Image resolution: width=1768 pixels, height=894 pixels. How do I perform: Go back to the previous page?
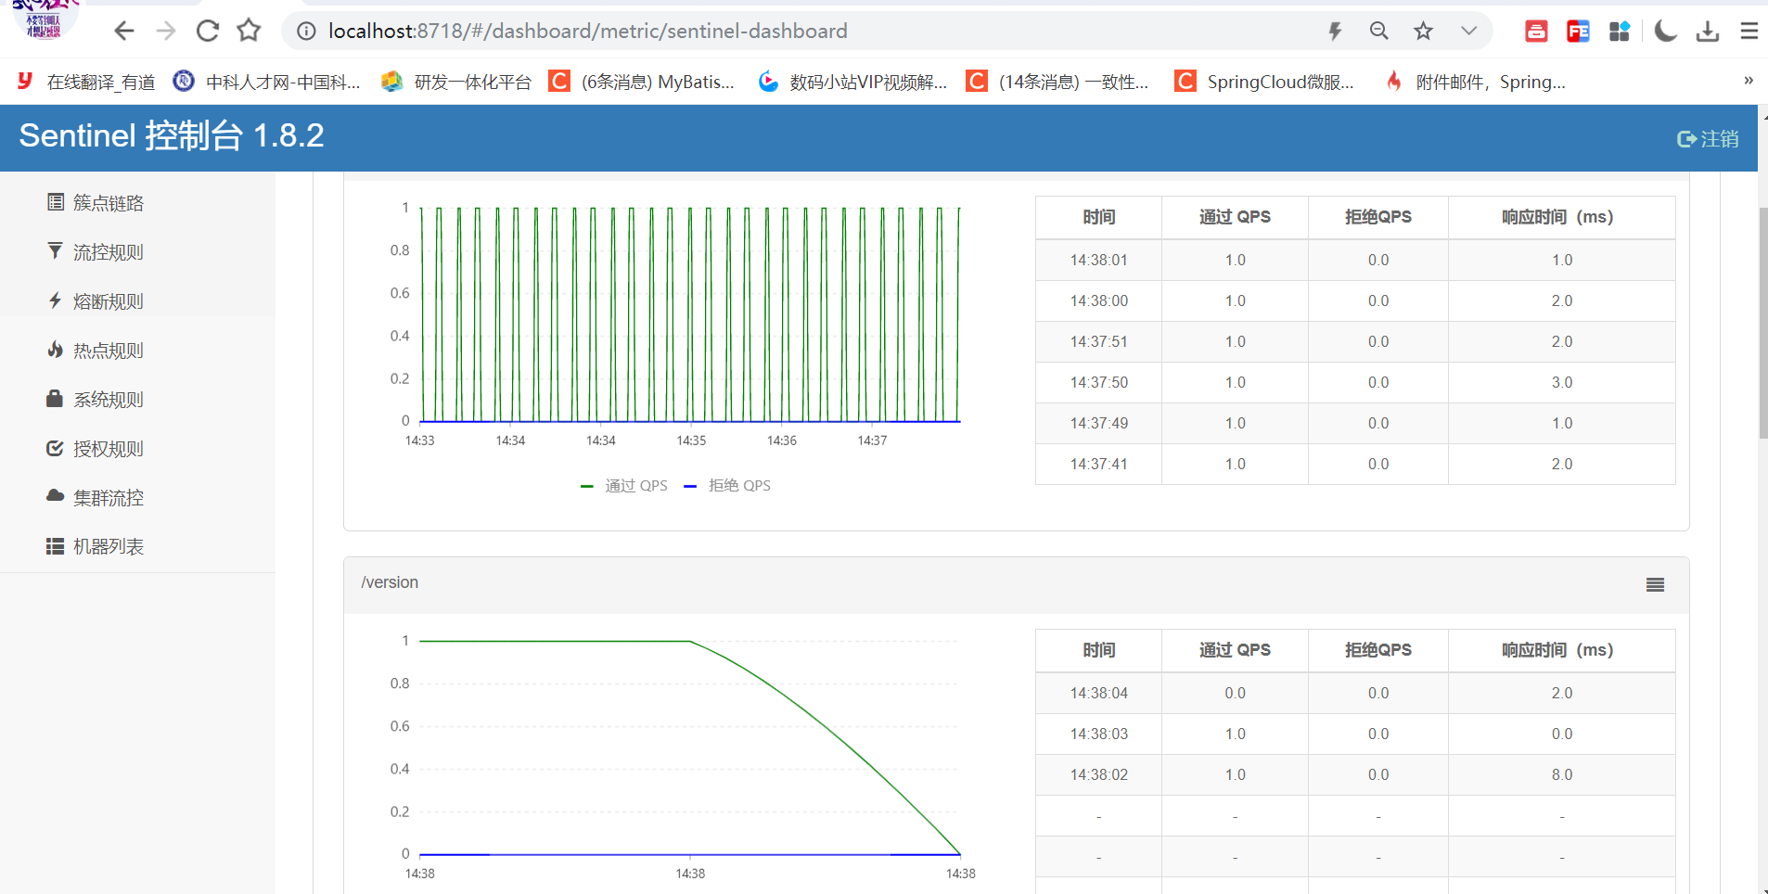click(124, 32)
